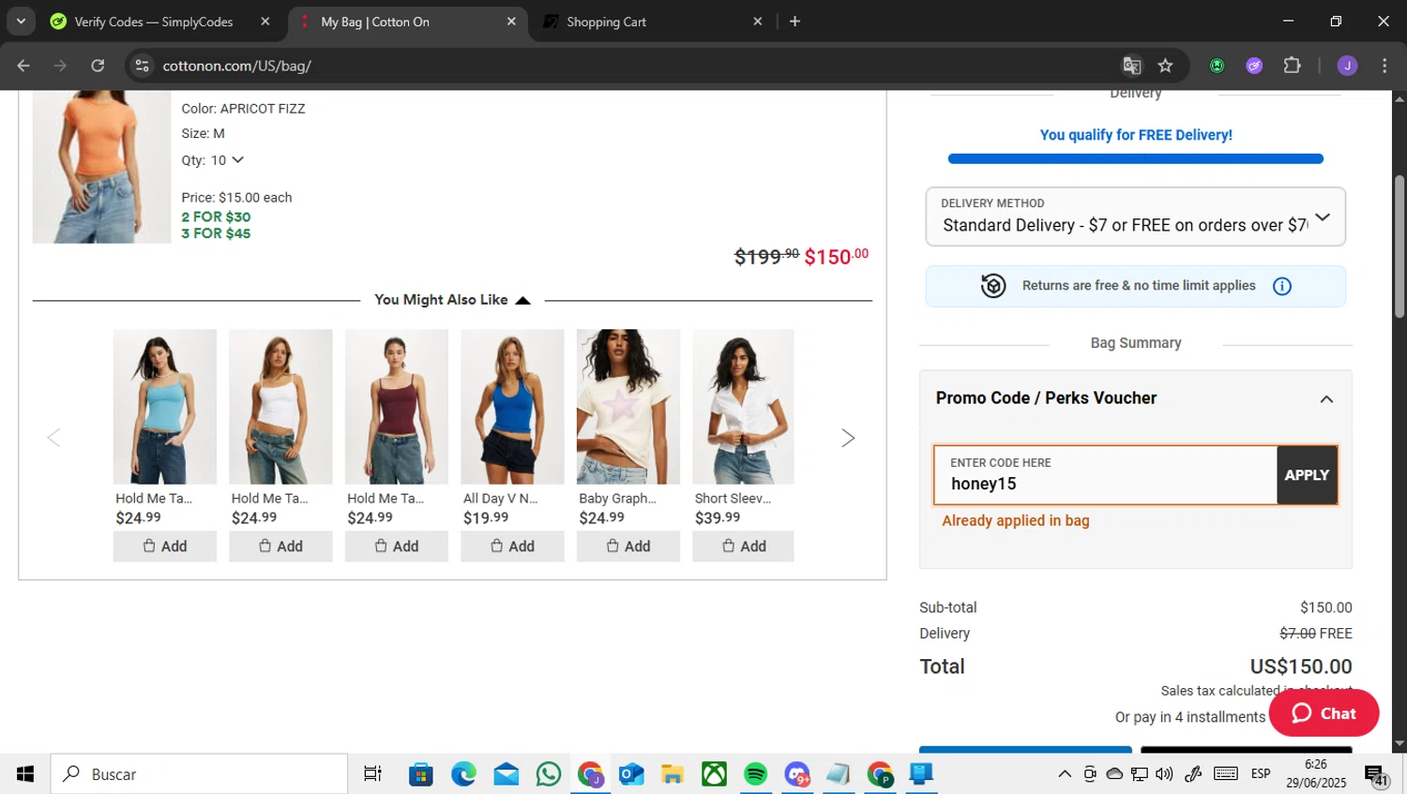
Task: Open Xbox app from taskbar
Action: pyautogui.click(x=715, y=774)
